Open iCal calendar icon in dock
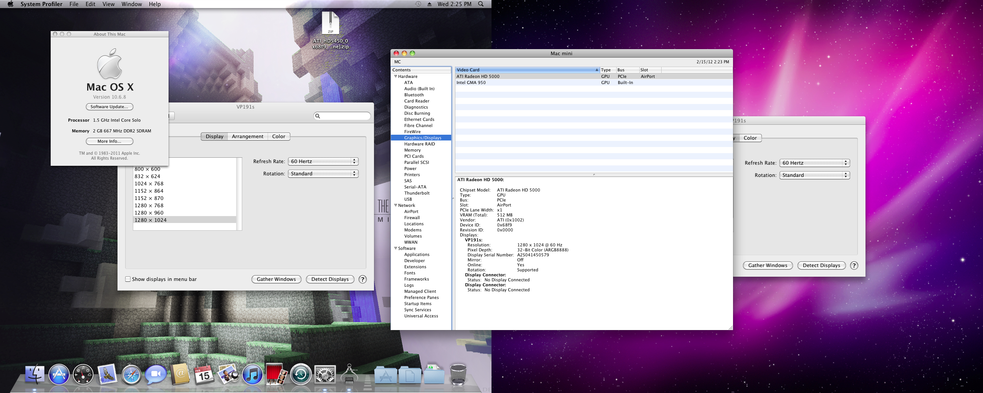 click(x=204, y=374)
